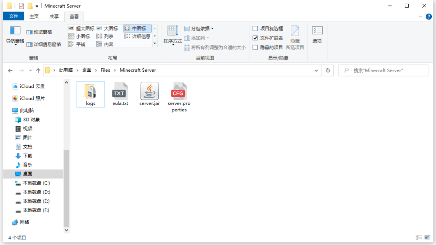Toggle the Preview pane (预览窗格)
This screenshot has height=245, width=436.
[x=39, y=32]
